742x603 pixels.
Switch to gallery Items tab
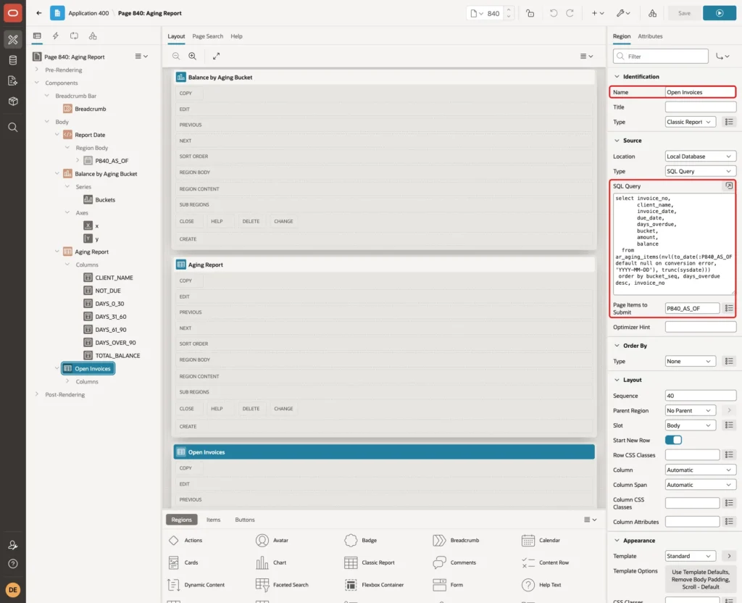214,520
